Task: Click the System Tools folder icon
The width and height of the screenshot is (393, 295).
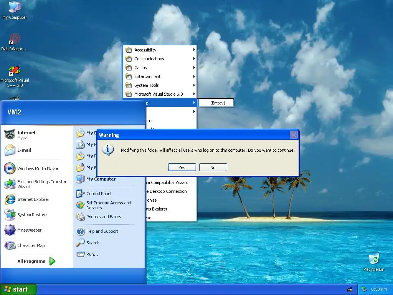Action: [x=129, y=85]
